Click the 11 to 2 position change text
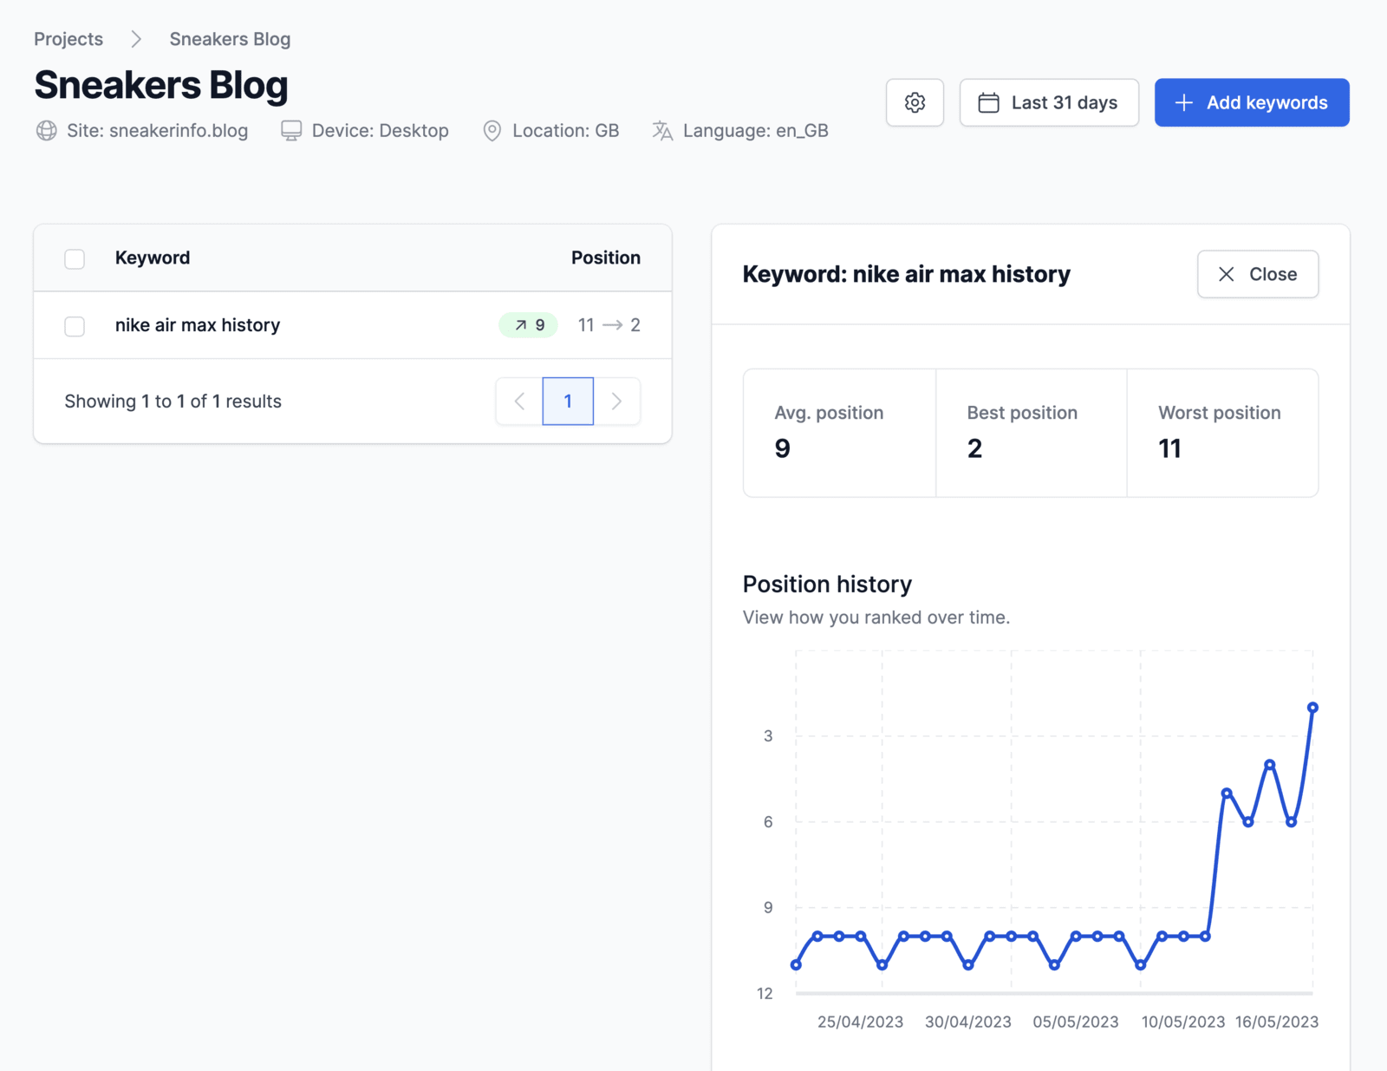Image resolution: width=1387 pixels, height=1071 pixels. (609, 325)
